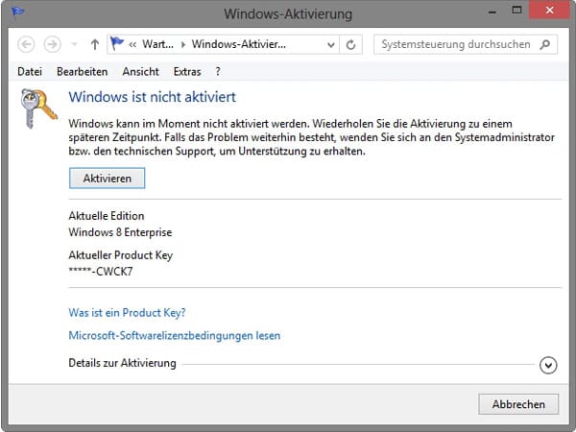Click the Forward navigation arrow
Image resolution: width=576 pixels, height=432 pixels.
(x=52, y=44)
